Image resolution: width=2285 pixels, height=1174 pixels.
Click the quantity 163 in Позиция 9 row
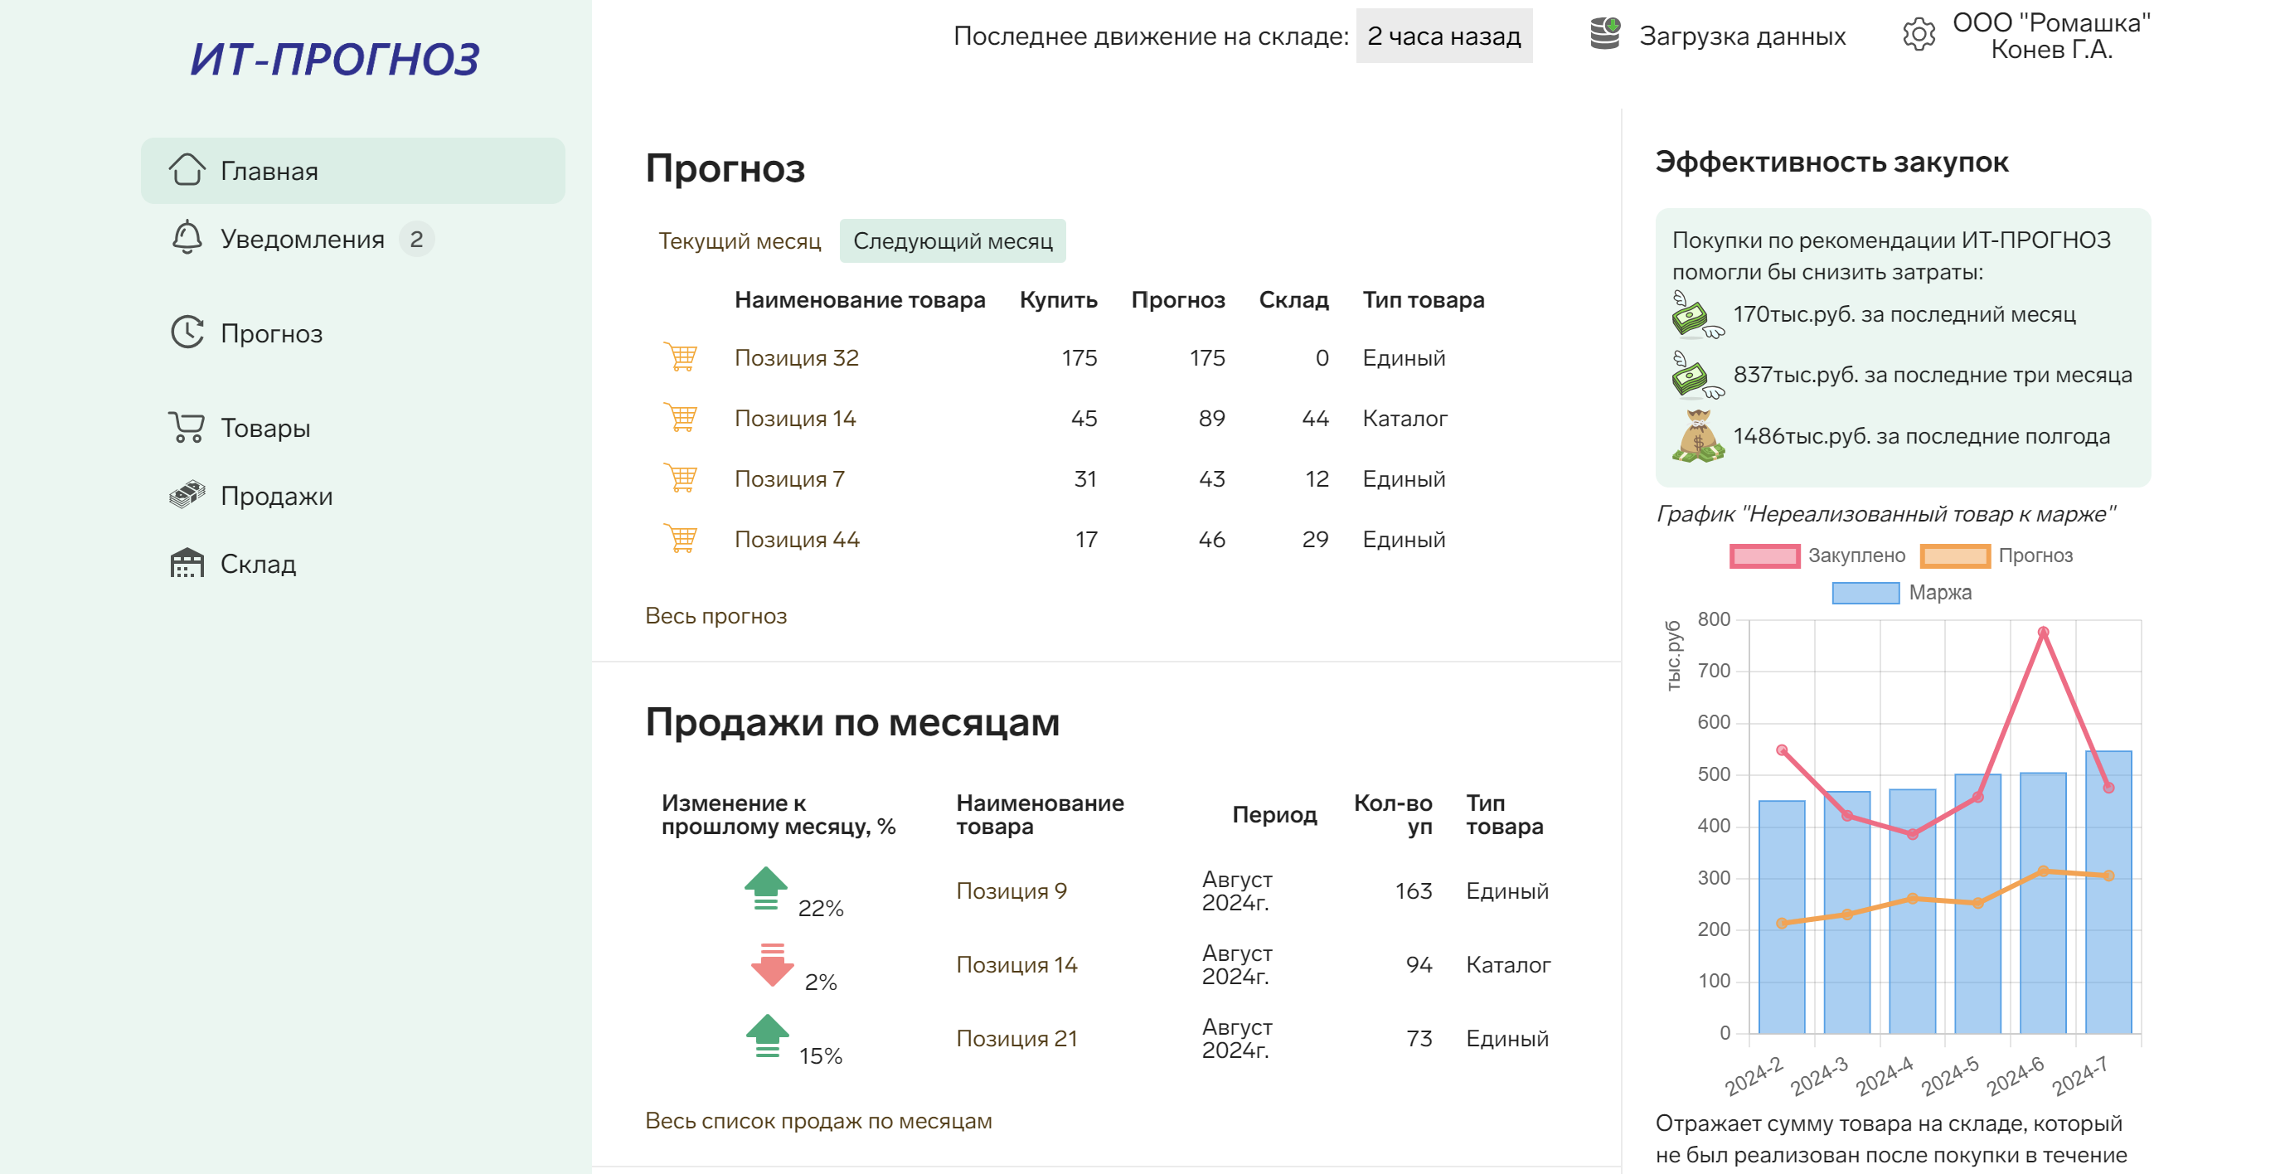click(1413, 890)
